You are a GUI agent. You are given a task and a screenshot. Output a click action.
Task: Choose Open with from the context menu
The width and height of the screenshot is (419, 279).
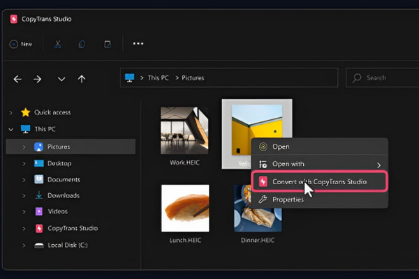[320, 164]
